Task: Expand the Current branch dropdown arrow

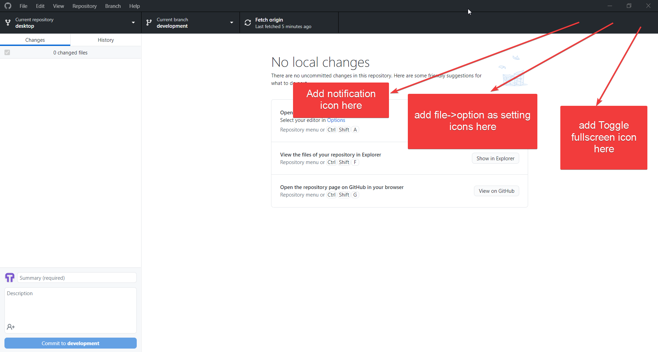Action: pyautogui.click(x=232, y=23)
